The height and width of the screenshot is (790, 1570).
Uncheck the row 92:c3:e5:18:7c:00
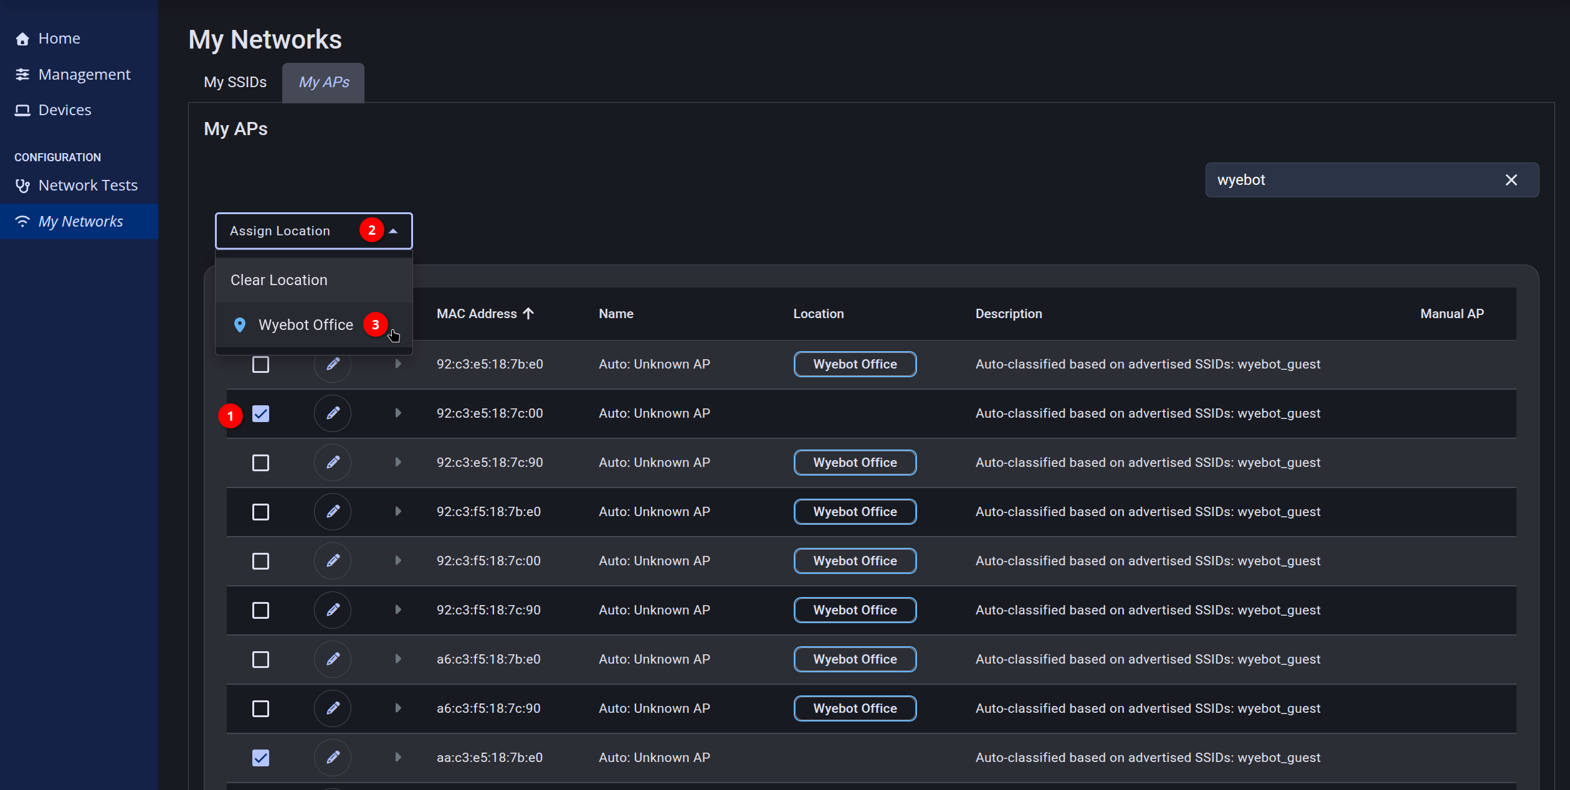click(260, 413)
